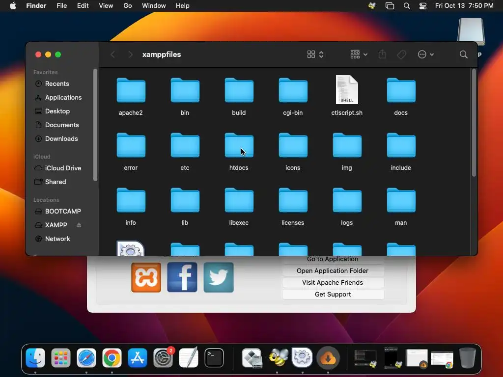Screen dimensions: 503x377
Task: Open Boot Camp Assistant in the Dock
Action: pyautogui.click(x=252, y=358)
